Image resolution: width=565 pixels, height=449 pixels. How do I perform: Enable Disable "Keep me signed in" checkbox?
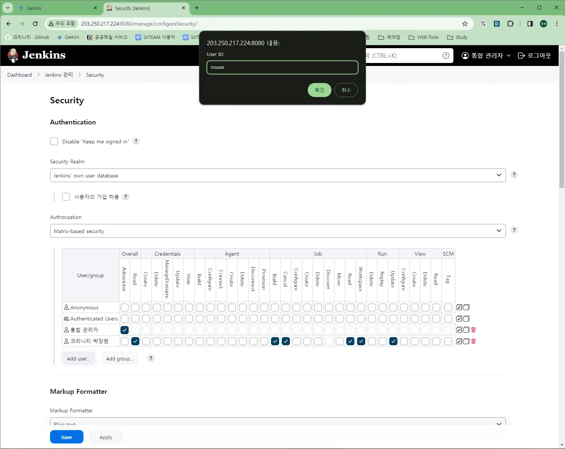click(x=54, y=141)
